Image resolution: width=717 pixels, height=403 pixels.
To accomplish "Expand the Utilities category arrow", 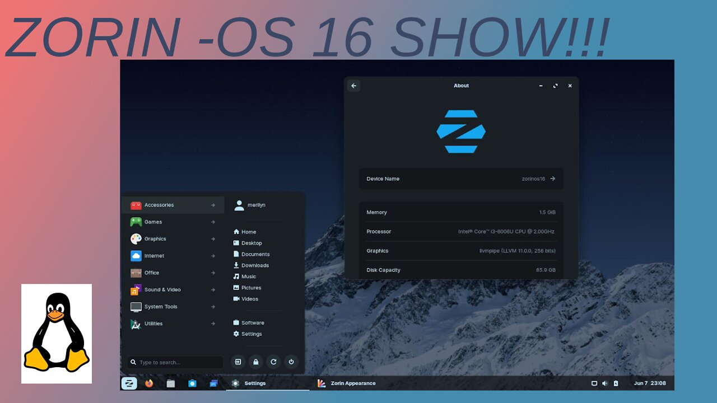I will pyautogui.click(x=213, y=324).
